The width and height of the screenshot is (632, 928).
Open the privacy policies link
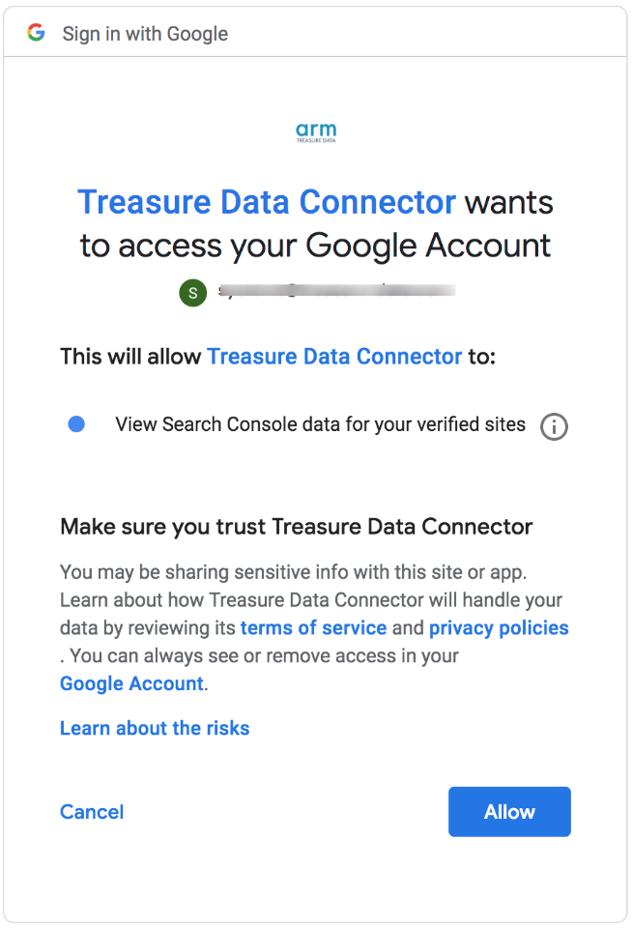[499, 628]
